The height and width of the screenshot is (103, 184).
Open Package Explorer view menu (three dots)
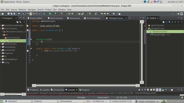pyautogui.click(x=24, y=22)
